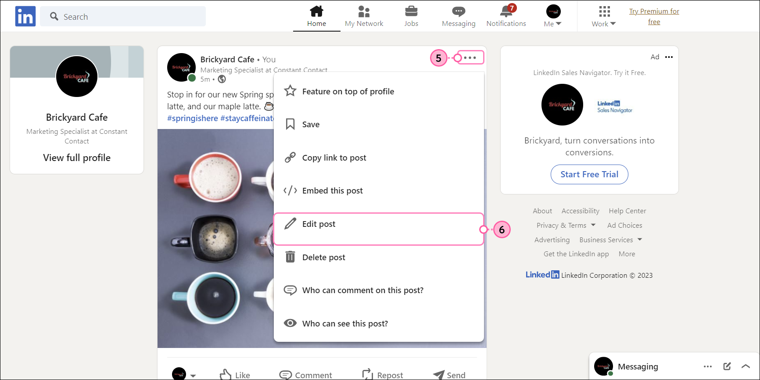The image size is (760, 380).
Task: Click the LinkedIn logo icon
Action: pyautogui.click(x=25, y=16)
